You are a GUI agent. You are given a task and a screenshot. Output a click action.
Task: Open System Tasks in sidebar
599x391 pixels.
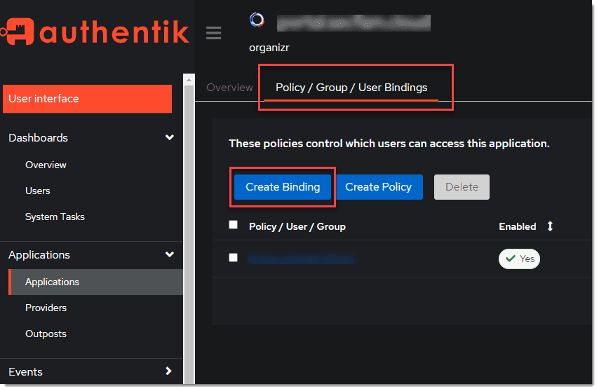(55, 217)
